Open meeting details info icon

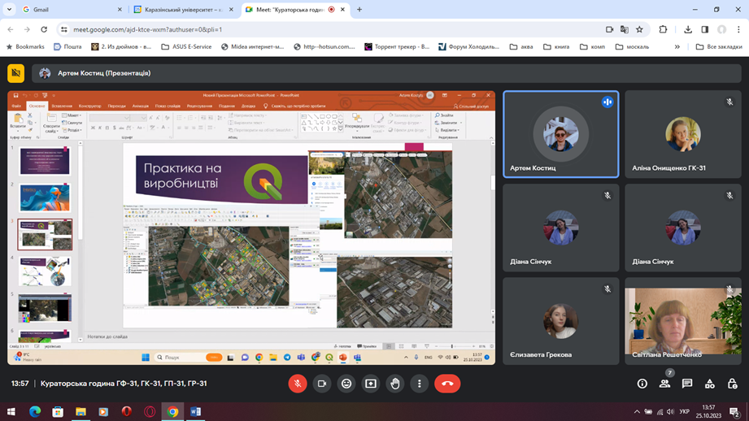point(642,384)
